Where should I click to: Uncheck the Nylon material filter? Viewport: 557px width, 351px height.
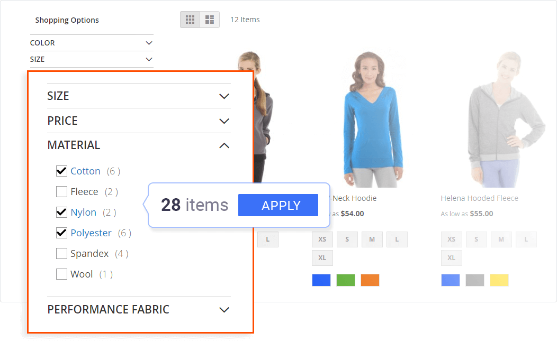pos(61,213)
